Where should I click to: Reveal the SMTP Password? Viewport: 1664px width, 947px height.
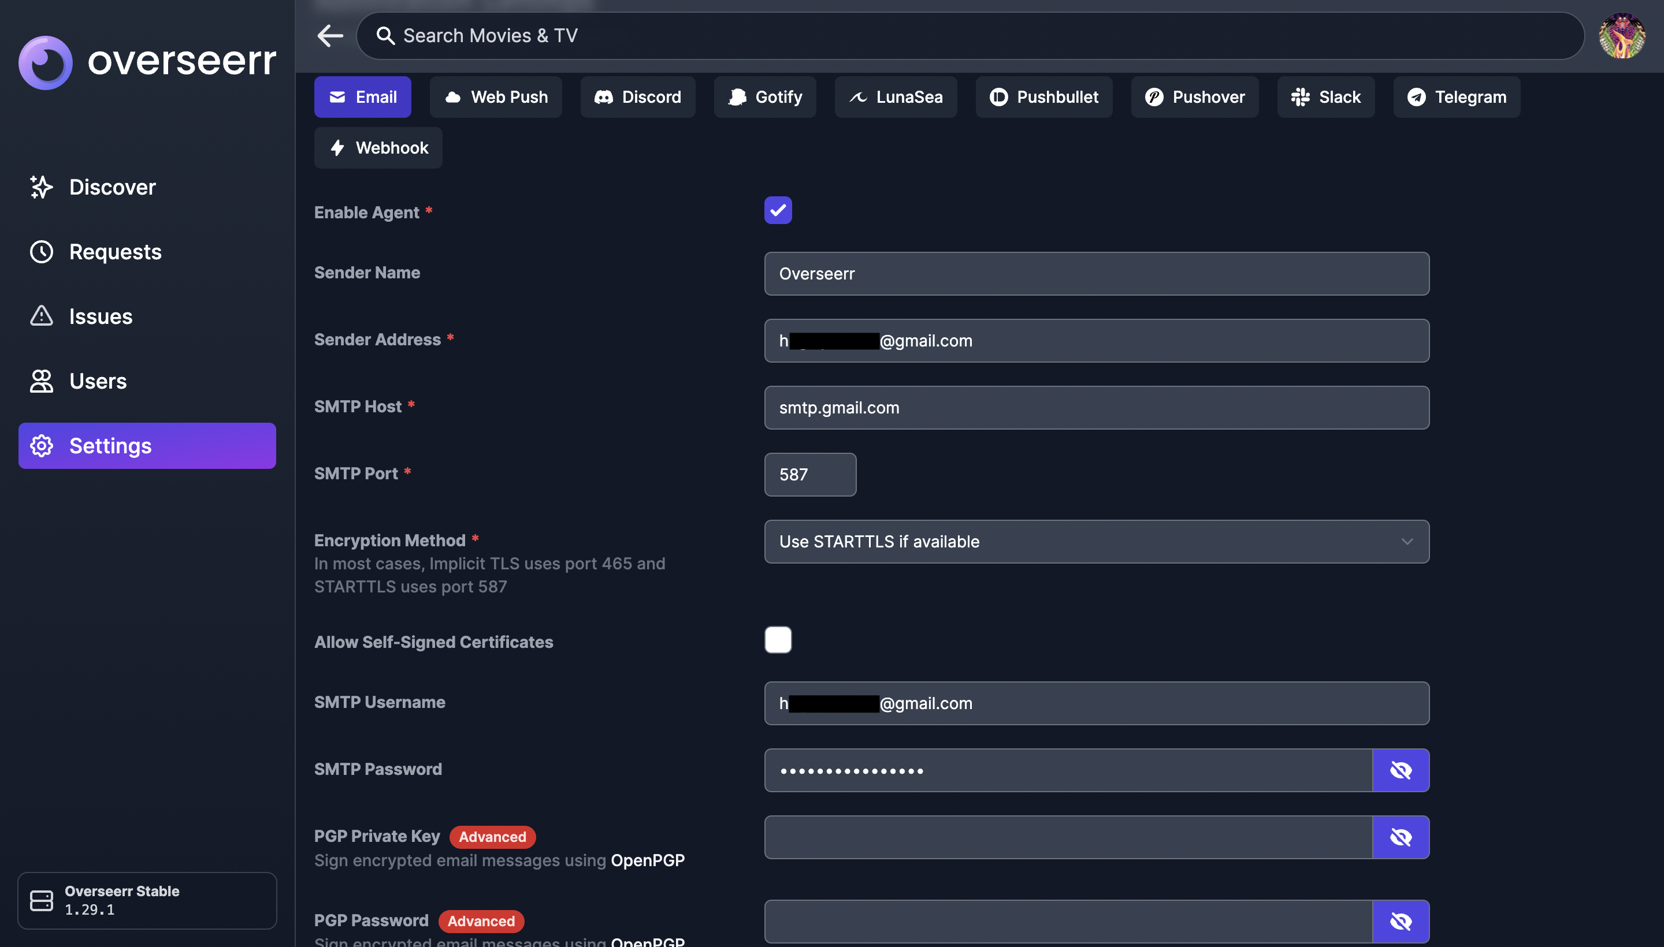point(1401,770)
